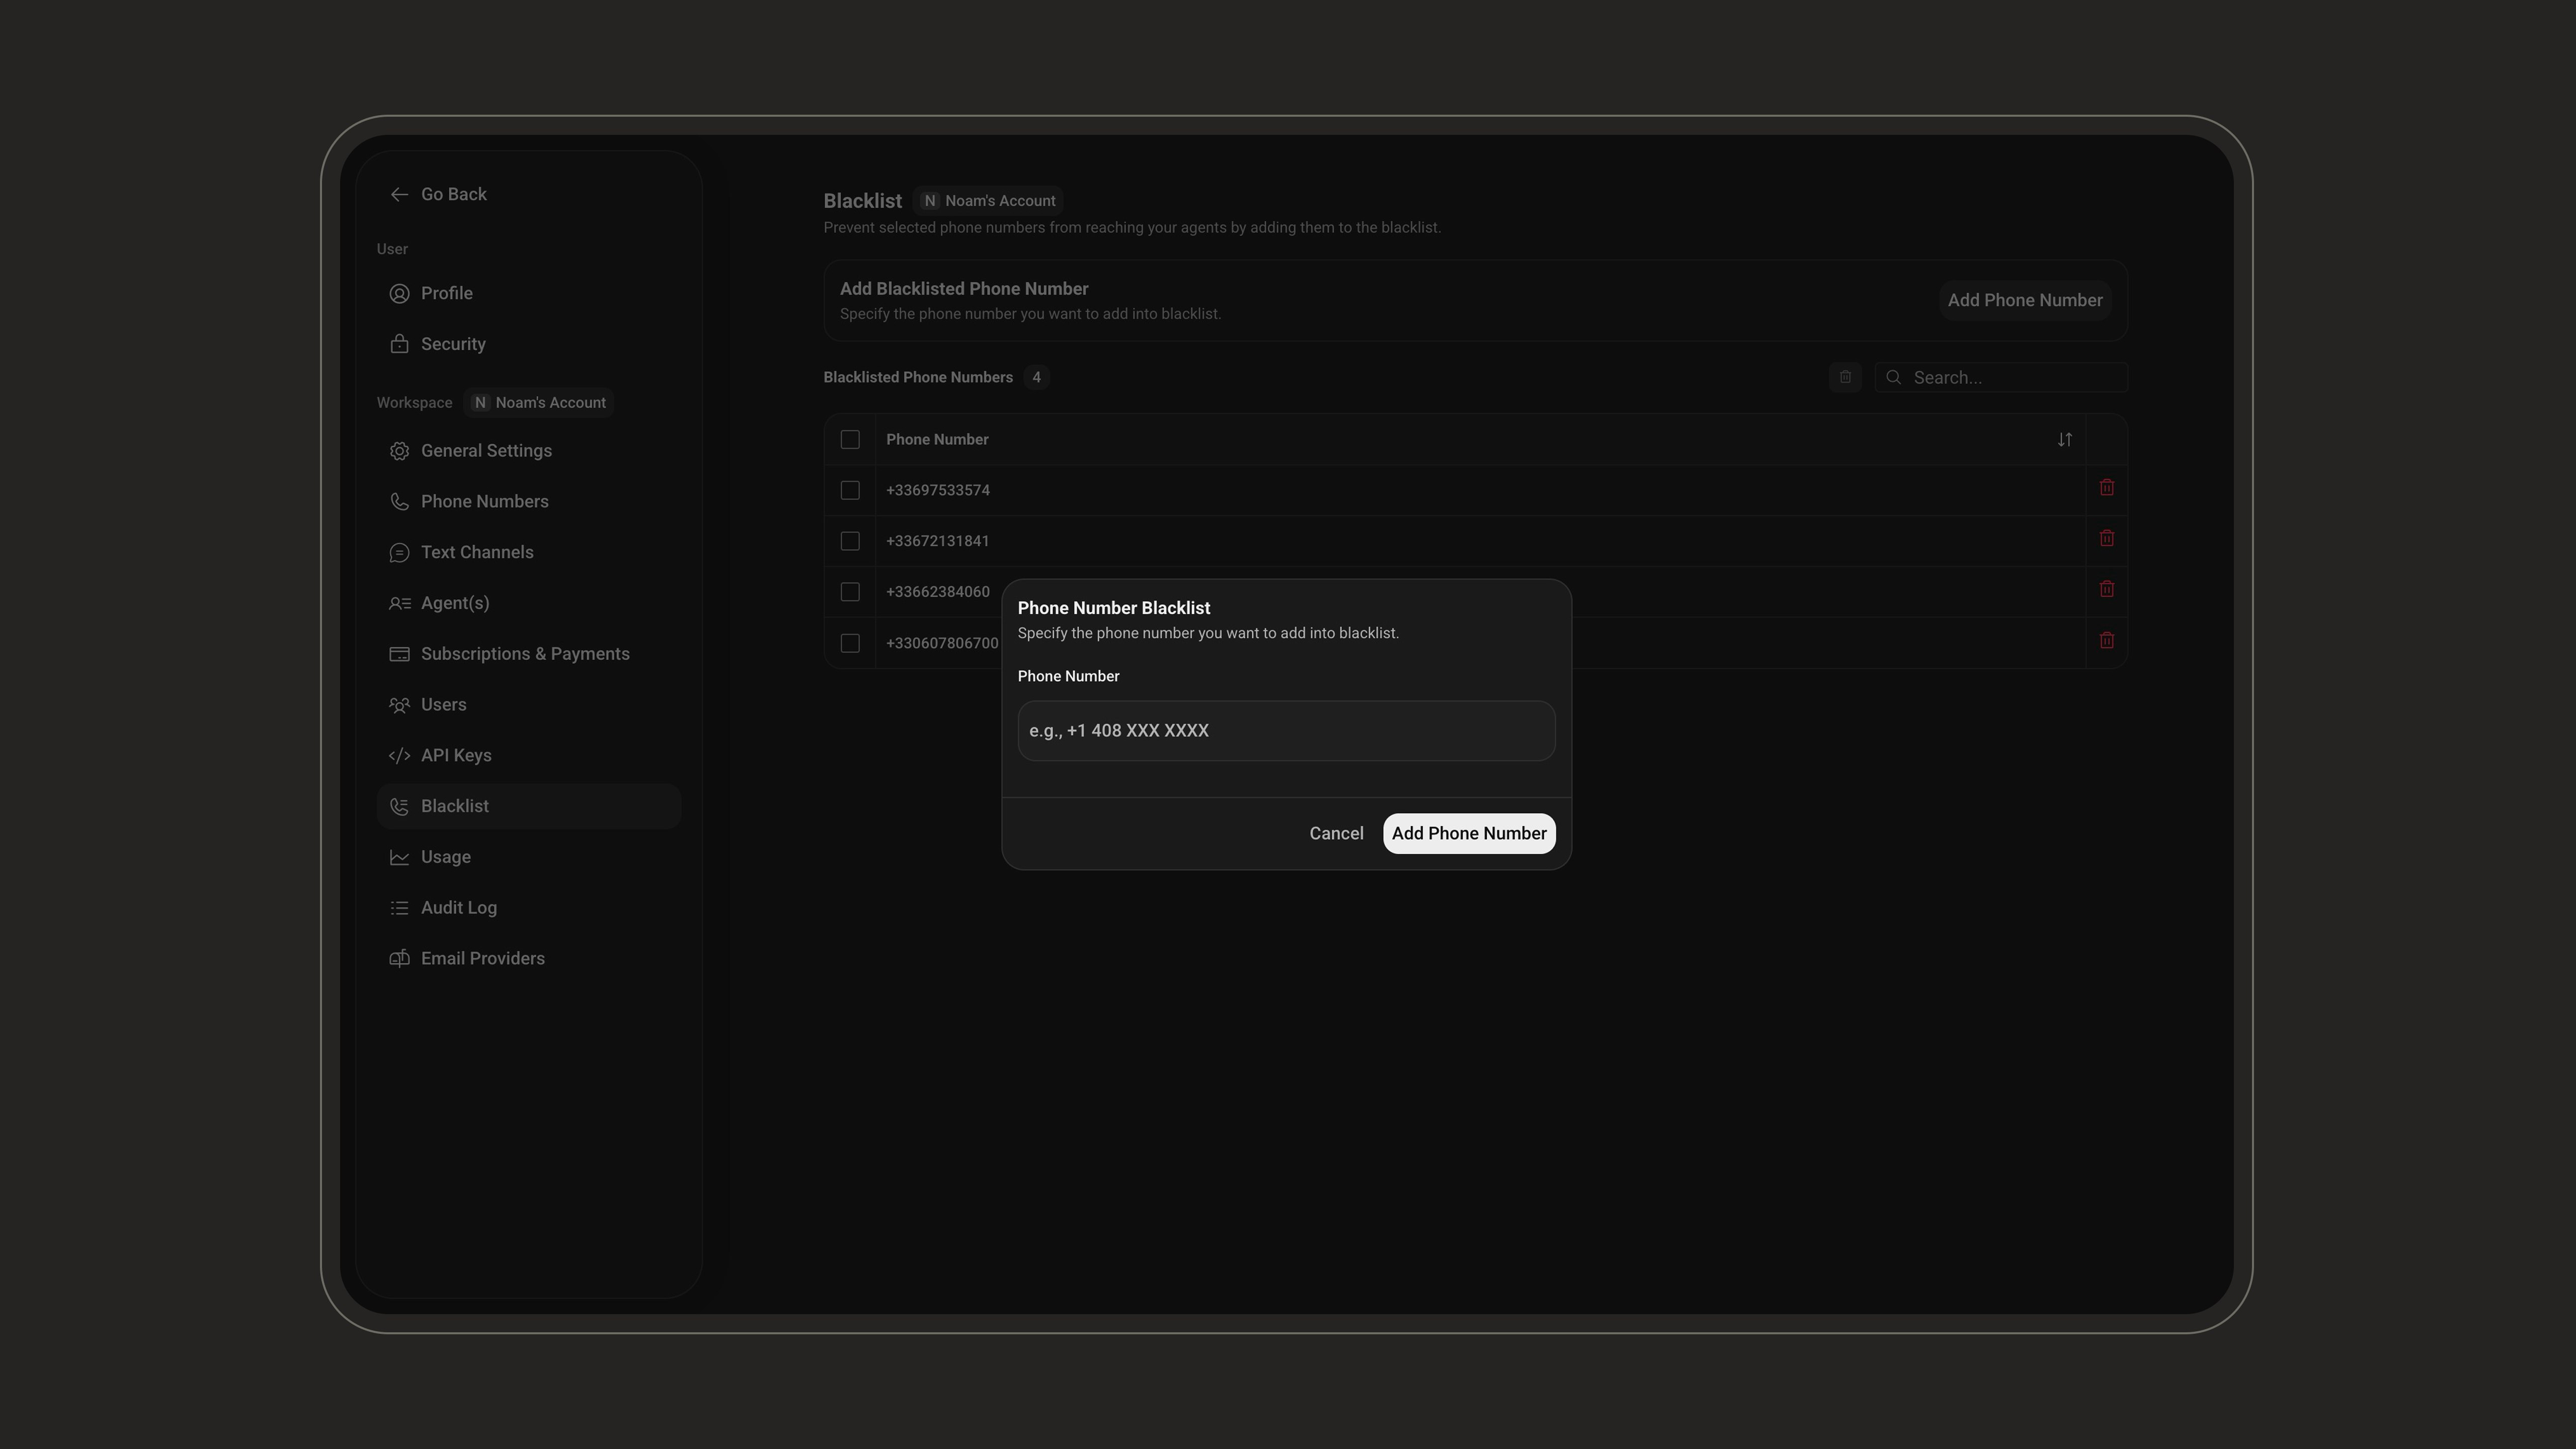Click the Subscriptions & Payments card icon

point(399,654)
